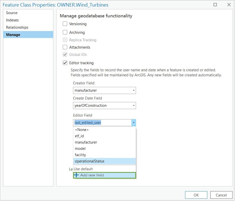Collapse the Editor Field dropdown arrow
235x201 pixels.
[133, 123]
